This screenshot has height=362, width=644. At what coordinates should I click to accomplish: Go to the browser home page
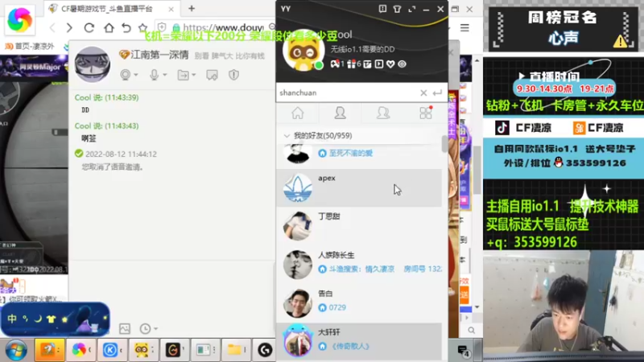109,27
